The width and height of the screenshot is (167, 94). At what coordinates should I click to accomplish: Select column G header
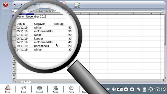point(134,14)
